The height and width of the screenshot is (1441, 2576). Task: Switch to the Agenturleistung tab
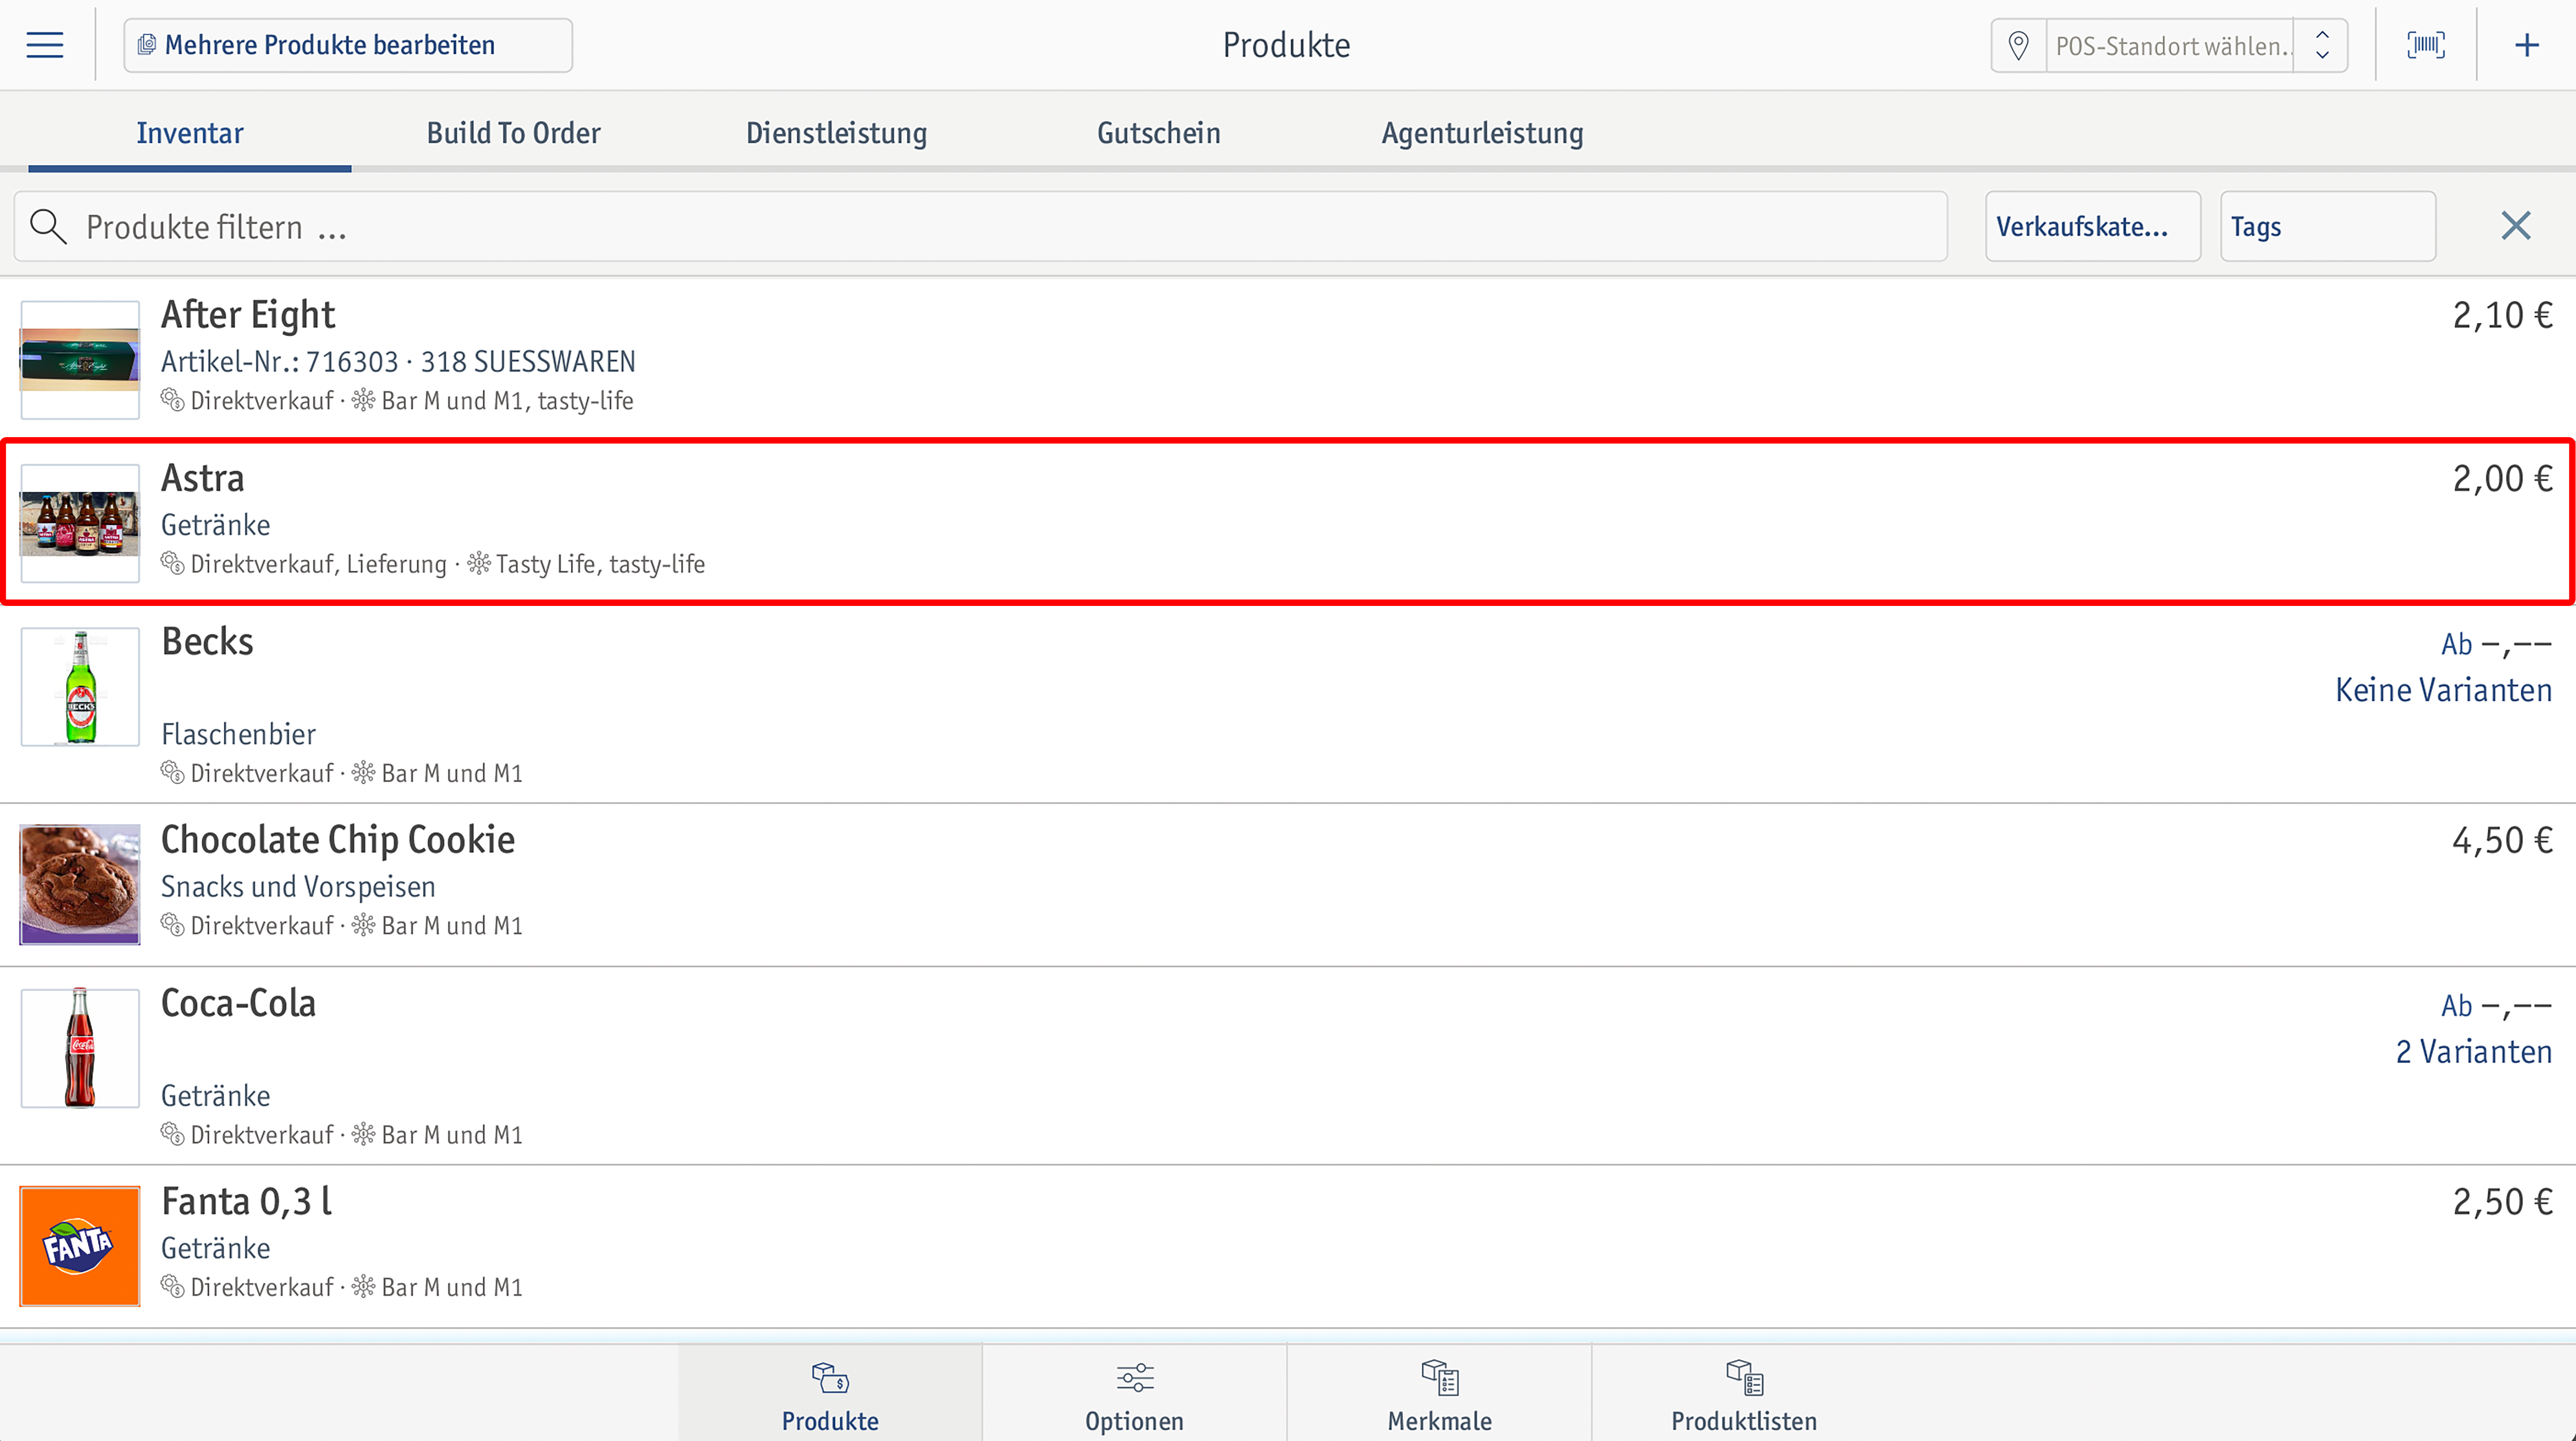[x=1482, y=133]
